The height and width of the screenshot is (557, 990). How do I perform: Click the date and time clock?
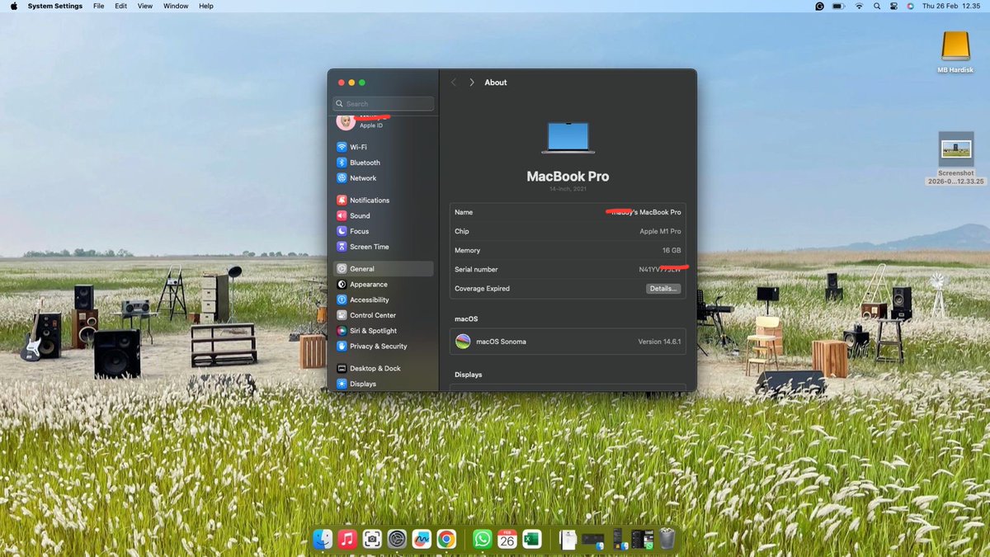pyautogui.click(x=950, y=6)
